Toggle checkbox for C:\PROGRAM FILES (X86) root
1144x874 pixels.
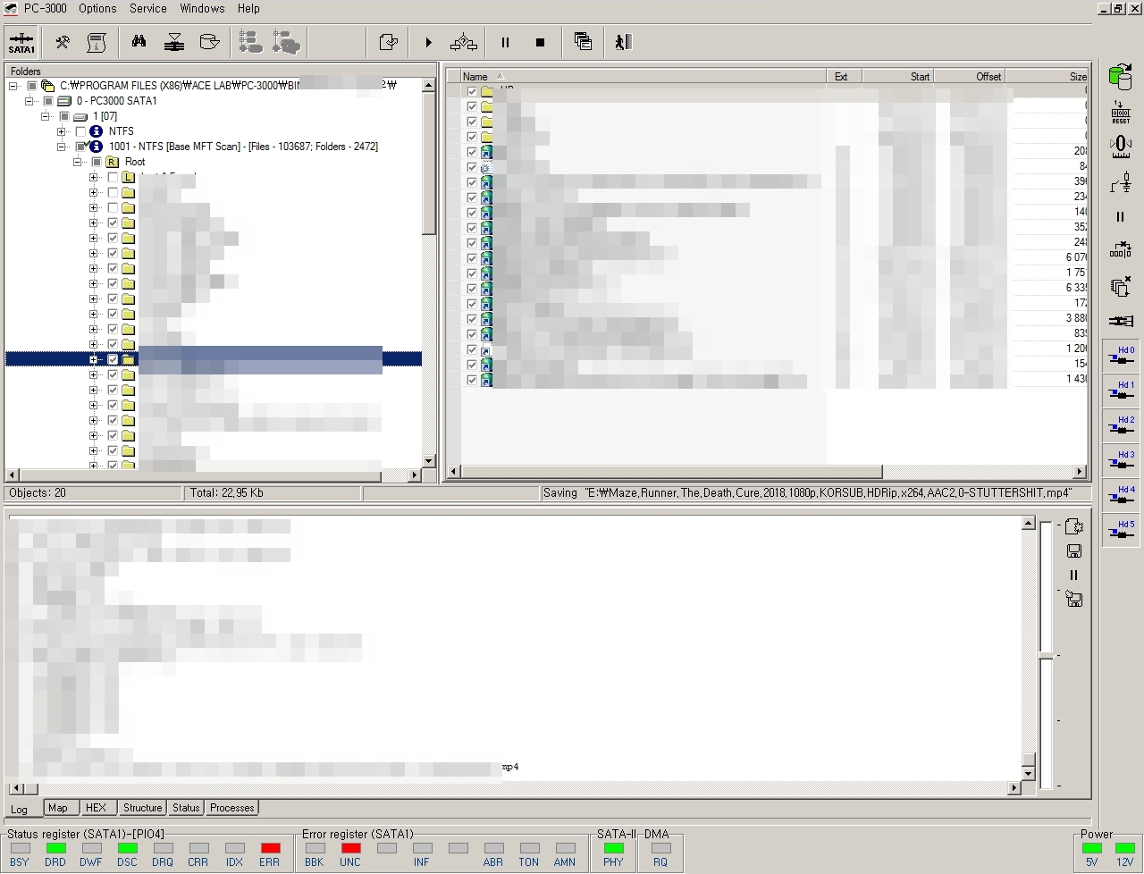click(32, 86)
